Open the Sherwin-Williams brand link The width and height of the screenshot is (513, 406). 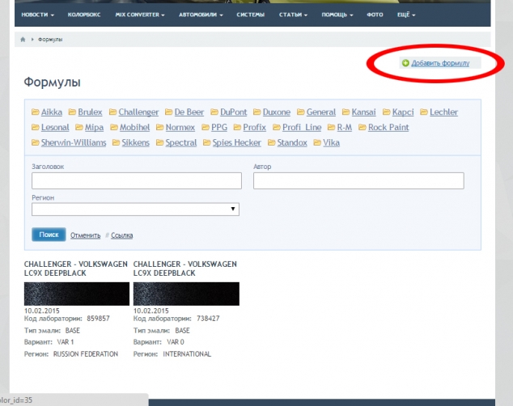(74, 142)
